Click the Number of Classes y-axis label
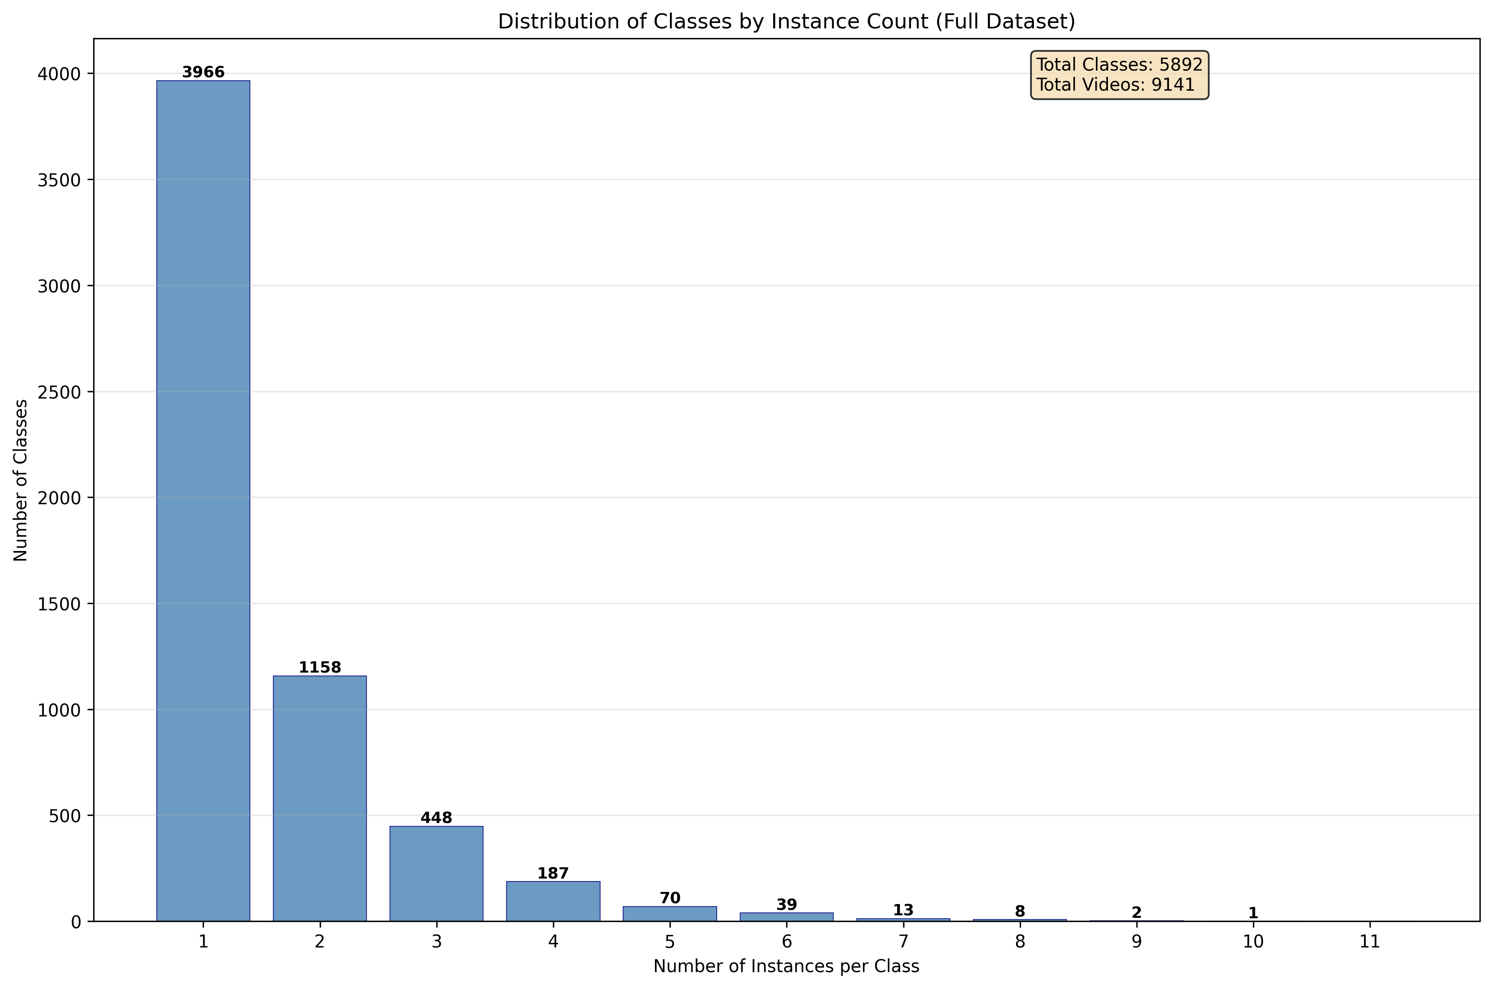Screen dimensions: 1492x988 tap(21, 480)
